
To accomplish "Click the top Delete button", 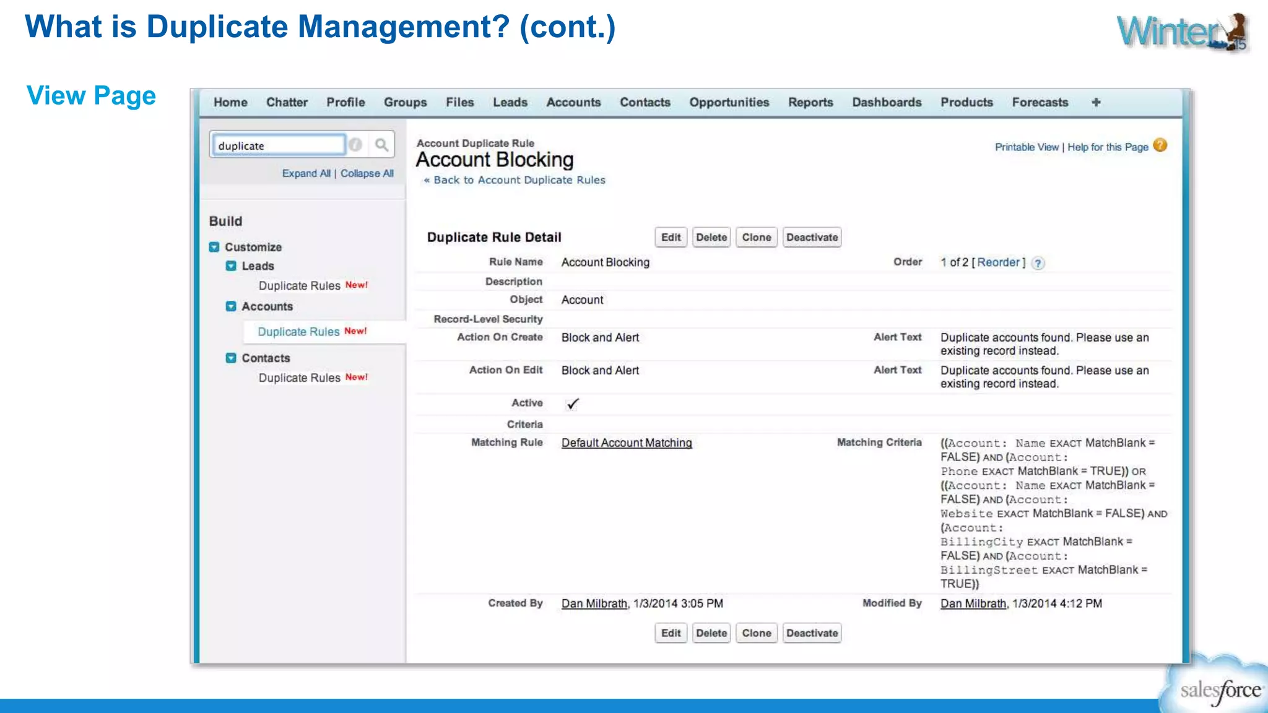I will pos(711,238).
